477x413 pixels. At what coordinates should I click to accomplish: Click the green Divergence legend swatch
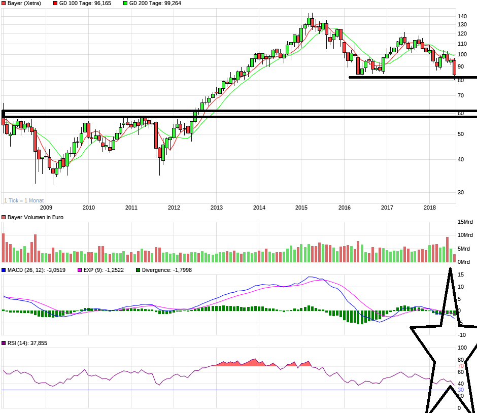tap(138, 270)
